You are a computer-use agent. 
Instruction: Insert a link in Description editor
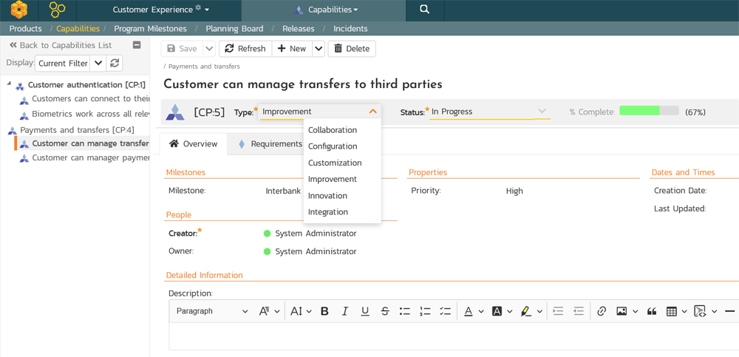[602, 311]
